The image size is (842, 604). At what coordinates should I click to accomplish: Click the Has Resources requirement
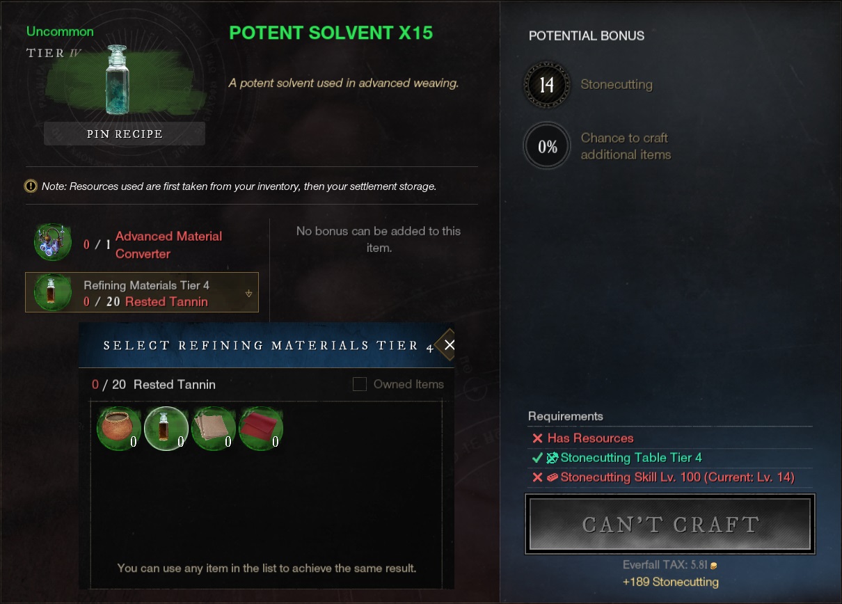click(582, 438)
